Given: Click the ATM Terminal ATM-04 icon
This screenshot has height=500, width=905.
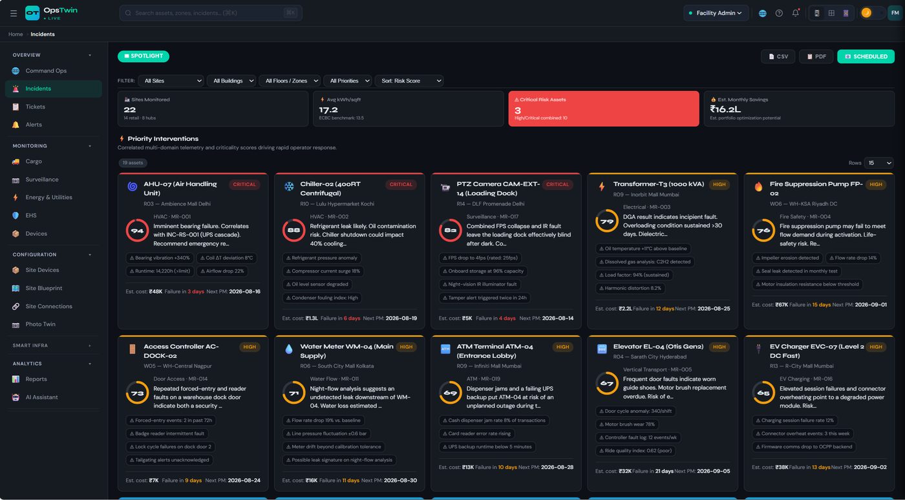Looking at the screenshot, I should (x=445, y=349).
